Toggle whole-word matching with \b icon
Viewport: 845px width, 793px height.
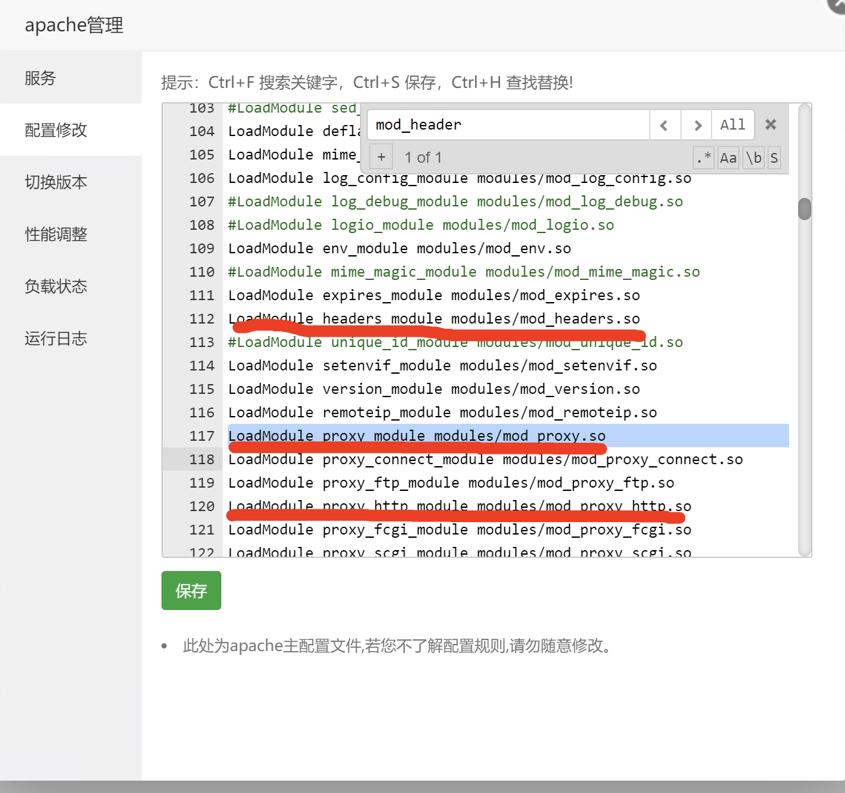pyautogui.click(x=753, y=158)
